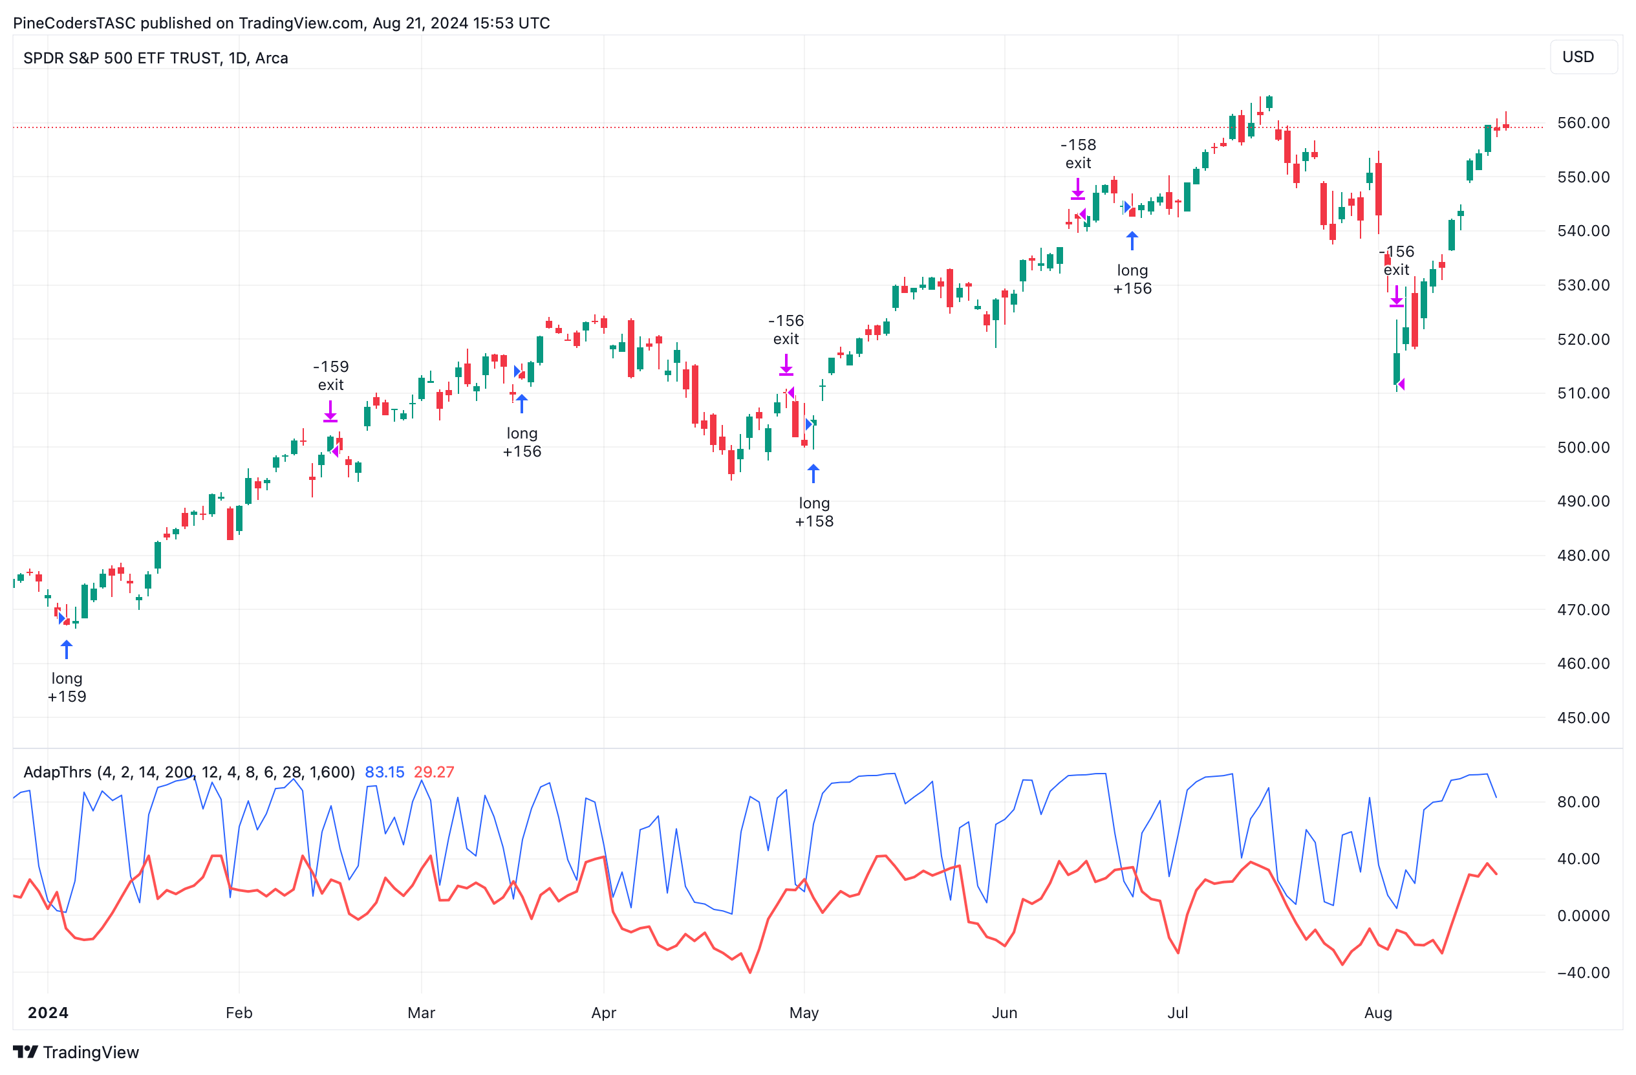Click the 2024 time axis label
The height and width of the screenshot is (1075, 1636).
[x=48, y=1012]
